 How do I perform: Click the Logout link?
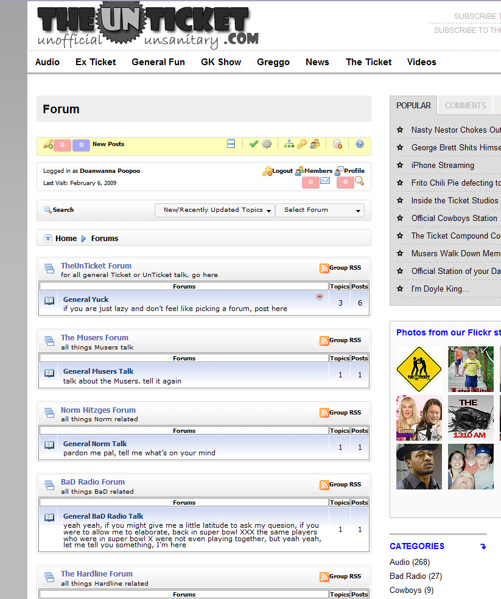[x=282, y=171]
